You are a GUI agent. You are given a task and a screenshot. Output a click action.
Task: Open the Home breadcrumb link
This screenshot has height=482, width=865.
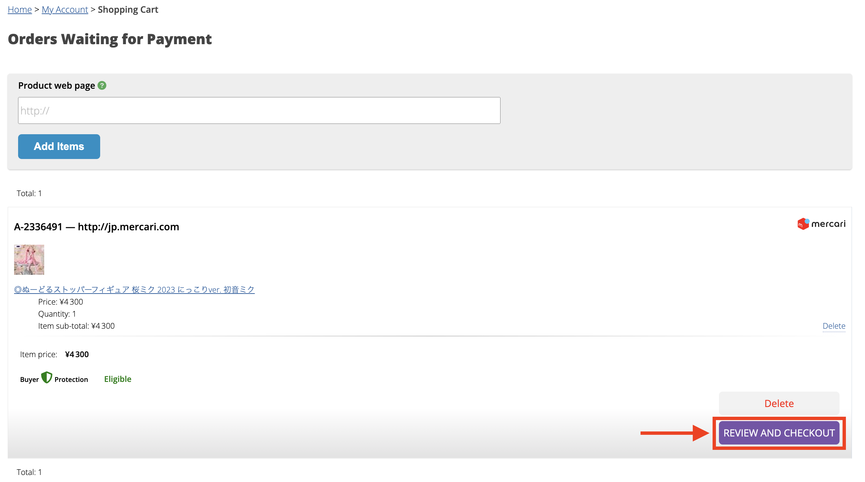click(x=20, y=10)
